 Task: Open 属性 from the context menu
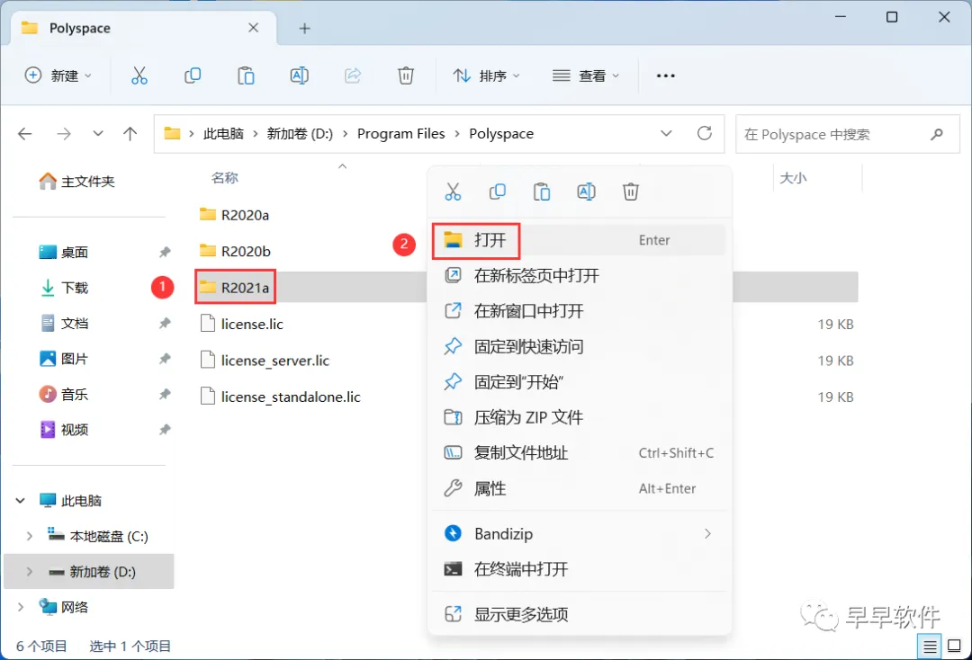[579, 488]
